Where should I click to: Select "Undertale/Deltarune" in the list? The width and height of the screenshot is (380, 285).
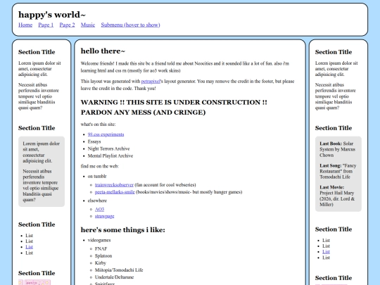(114, 277)
